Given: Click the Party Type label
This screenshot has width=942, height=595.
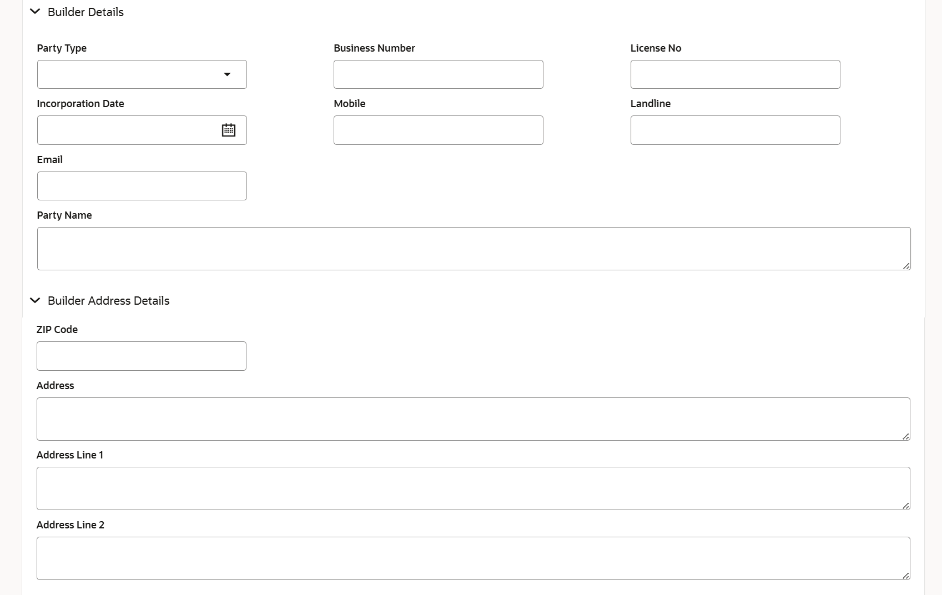Looking at the screenshot, I should click(x=62, y=48).
